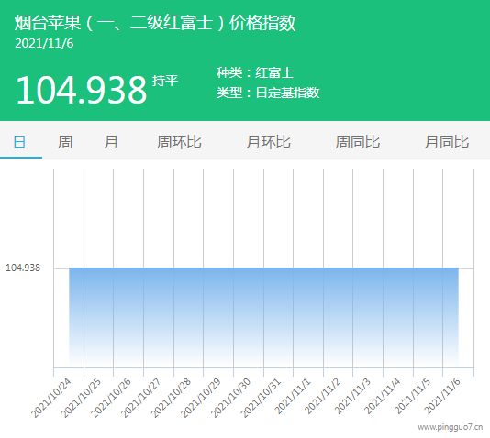
Task: Click the 2021/10/24 date axis label
Action: point(51,398)
